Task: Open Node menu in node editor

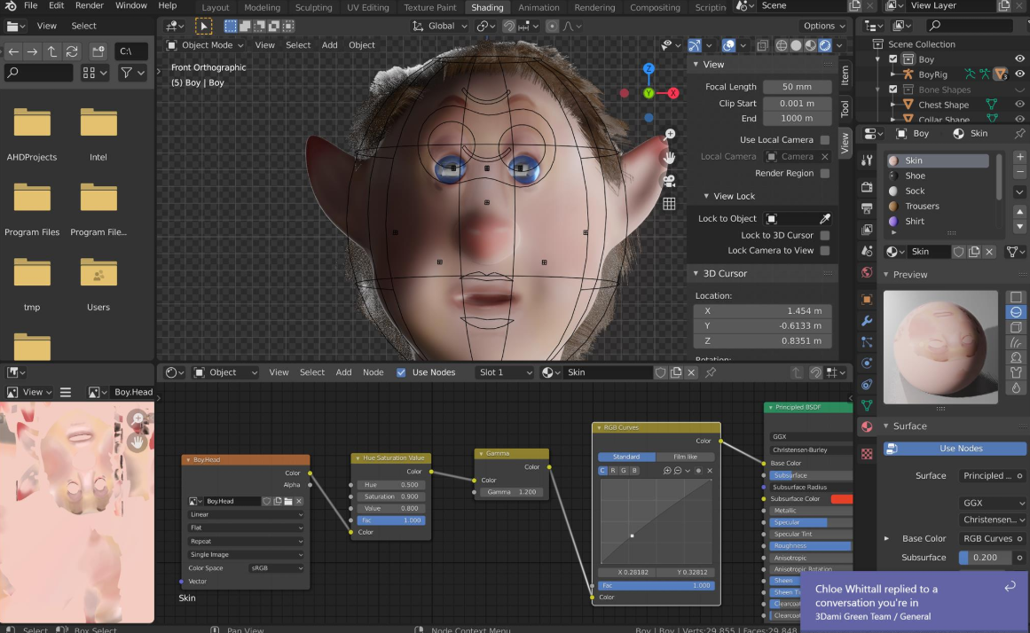Action: click(373, 372)
